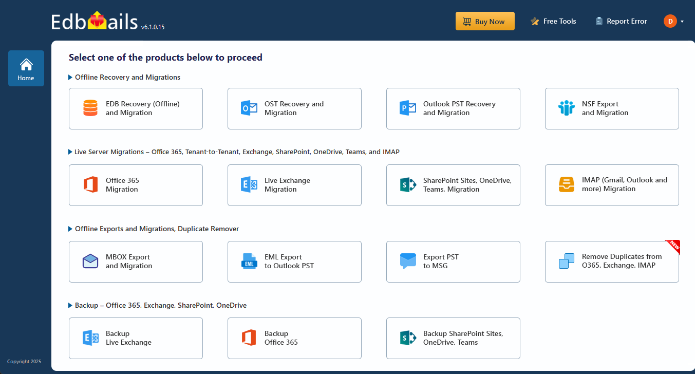This screenshot has height=374, width=695.
Task: Open the Export PST to MSG tool
Action: click(407, 261)
